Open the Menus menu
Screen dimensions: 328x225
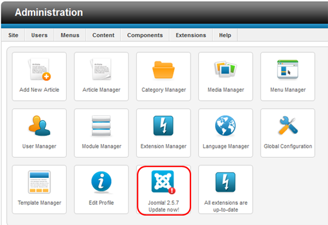tap(70, 35)
